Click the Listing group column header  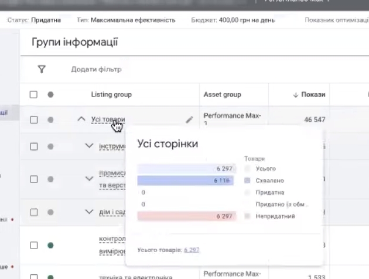[x=111, y=95]
